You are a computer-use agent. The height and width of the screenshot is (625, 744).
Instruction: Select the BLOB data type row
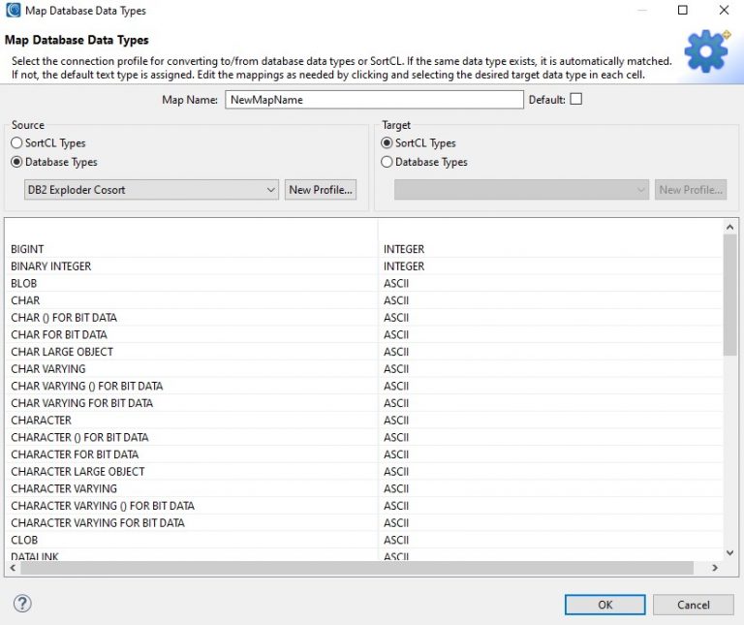click(x=25, y=283)
